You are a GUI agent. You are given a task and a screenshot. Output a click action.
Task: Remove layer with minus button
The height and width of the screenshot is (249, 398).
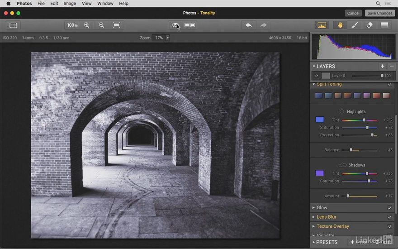[x=392, y=66]
